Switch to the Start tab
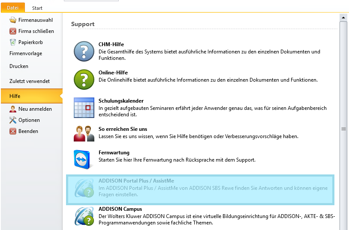Screen dimensions: 349x230 tap(37, 8)
